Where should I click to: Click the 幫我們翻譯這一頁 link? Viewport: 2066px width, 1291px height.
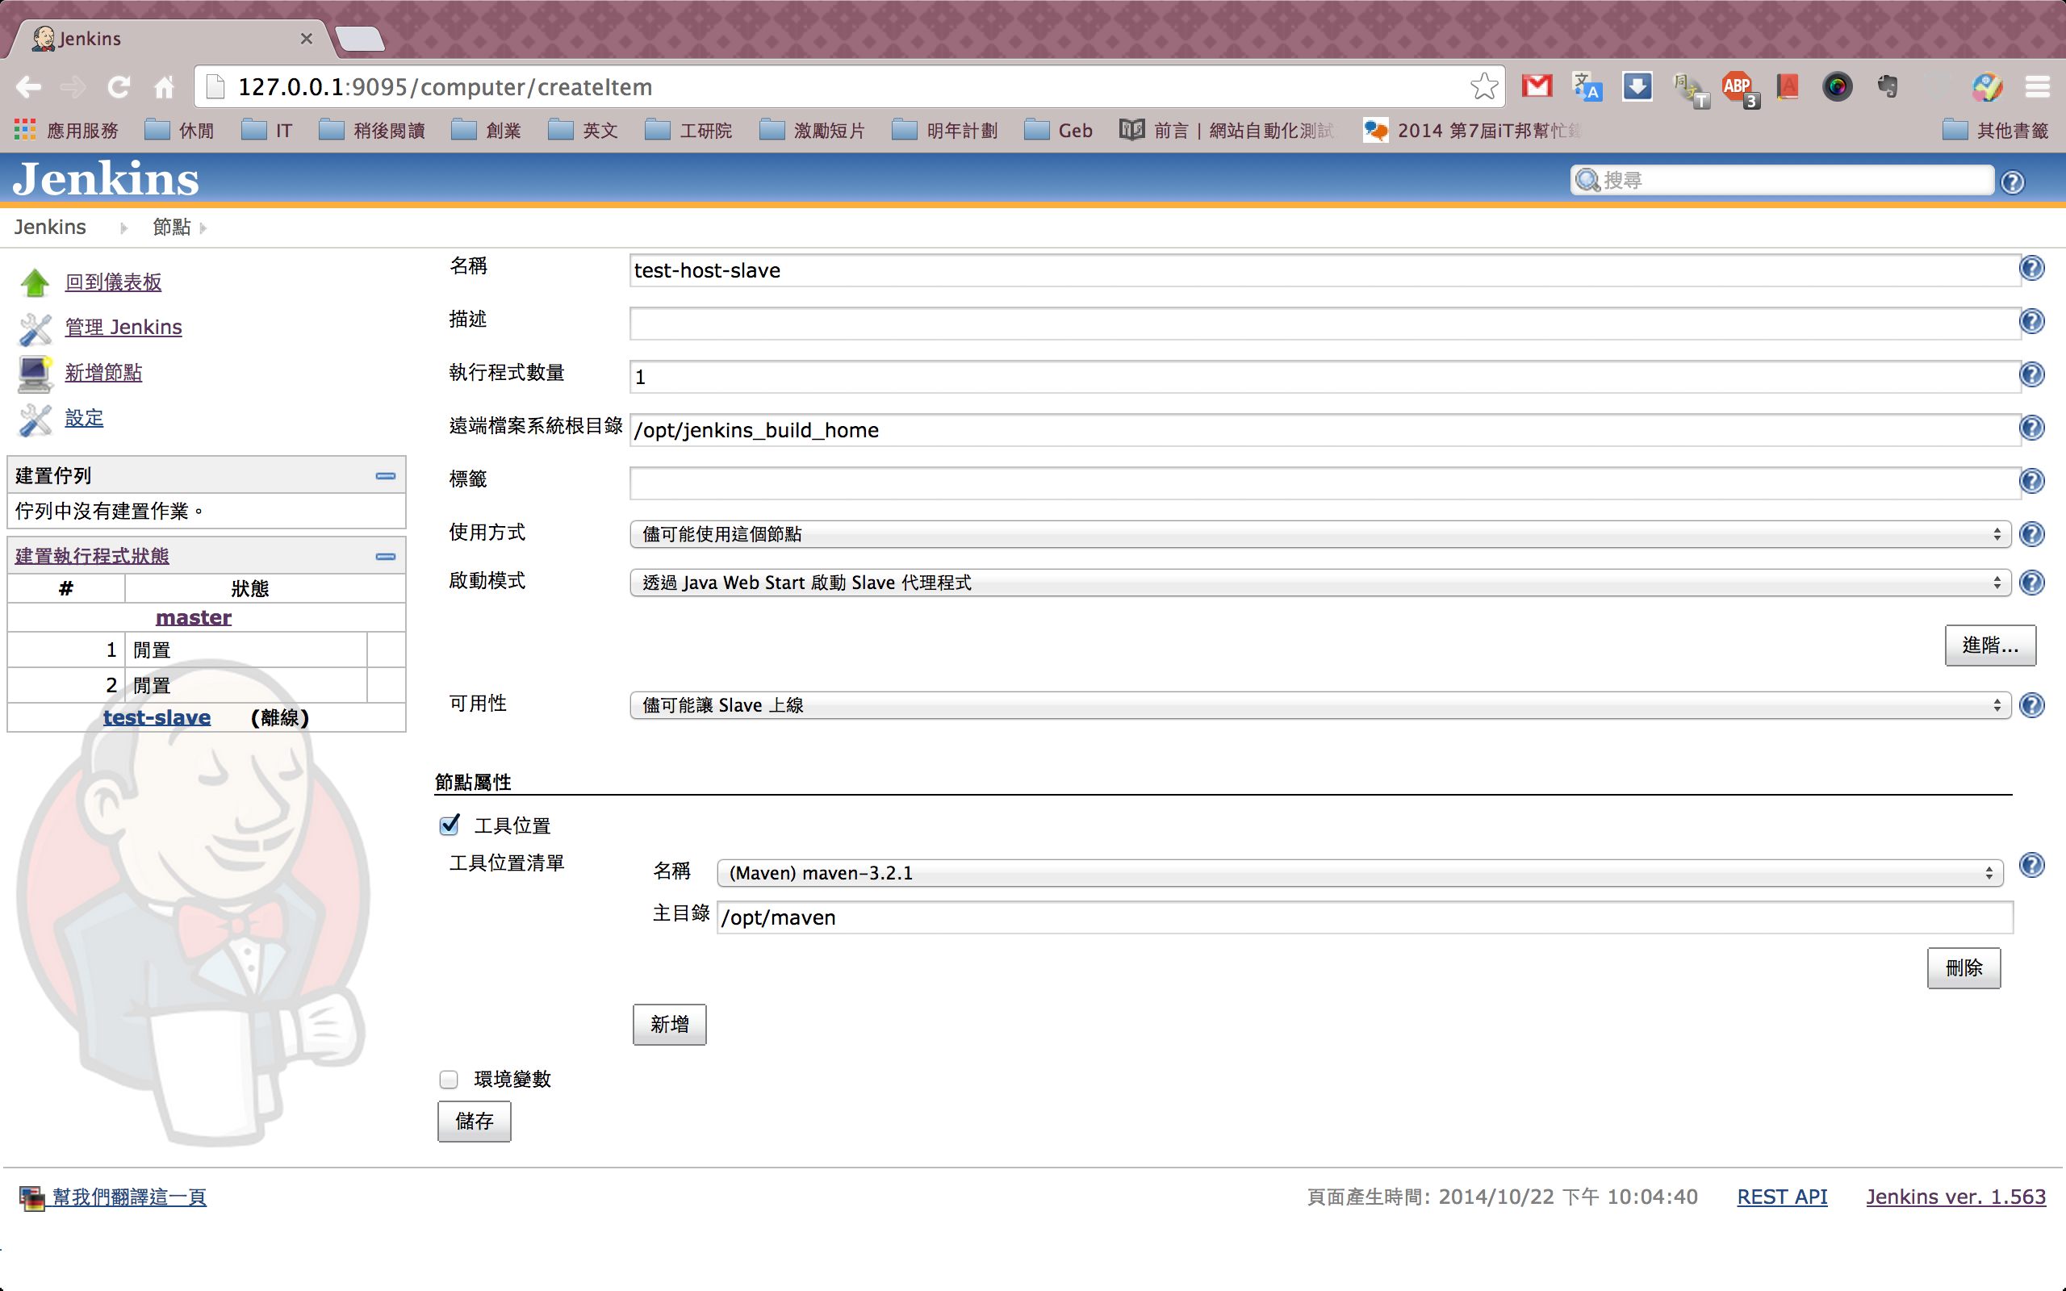point(129,1197)
